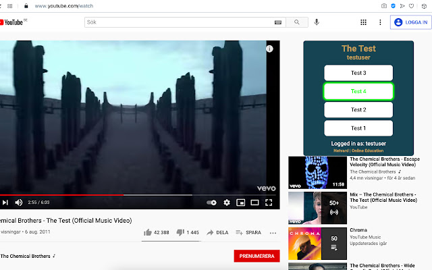Open the Escape Velocity video title

pyautogui.click(x=385, y=162)
